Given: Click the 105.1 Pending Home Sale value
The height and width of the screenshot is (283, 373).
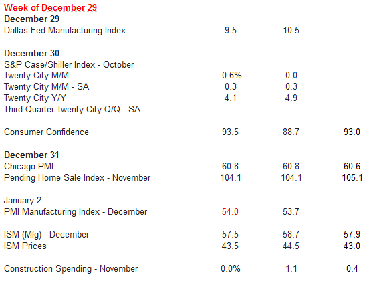Looking at the screenshot, I should point(352,178).
